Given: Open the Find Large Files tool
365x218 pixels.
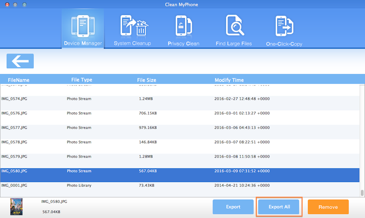Looking at the screenshot, I should [234, 30].
